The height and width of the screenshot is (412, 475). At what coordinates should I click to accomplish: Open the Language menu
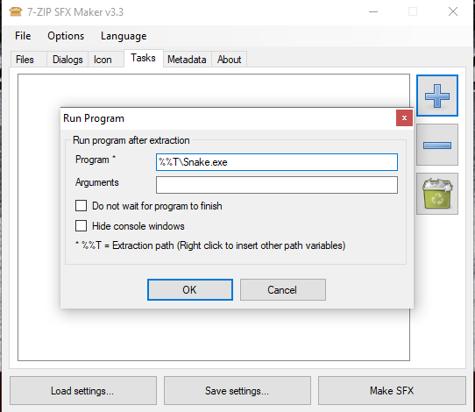[124, 36]
